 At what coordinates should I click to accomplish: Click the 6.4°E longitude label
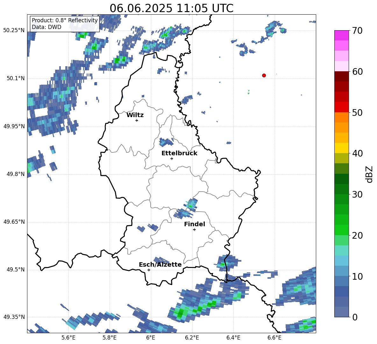click(x=233, y=338)
